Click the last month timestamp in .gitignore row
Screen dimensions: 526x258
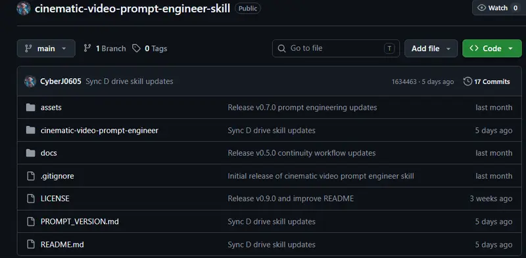tap(494, 176)
